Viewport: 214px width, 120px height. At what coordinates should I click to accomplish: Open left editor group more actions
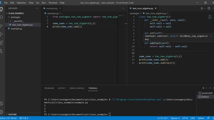coord(123,8)
